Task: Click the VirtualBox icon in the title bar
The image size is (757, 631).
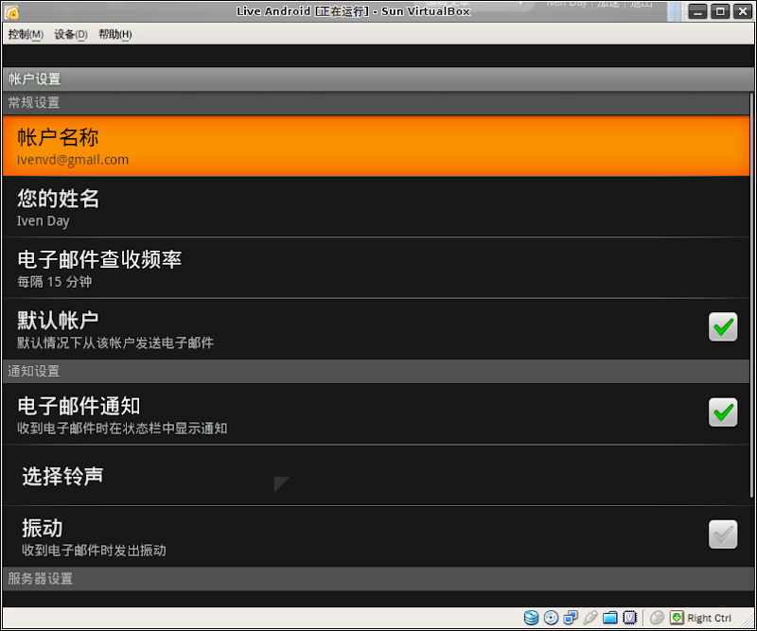Action: tap(11, 12)
